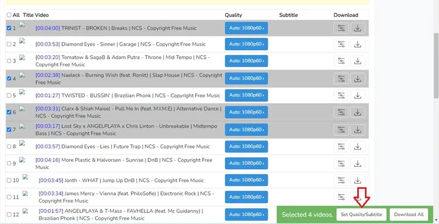
Task: Open quality dropdown for More Plastic - Sunrise
Action: (x=246, y=163)
